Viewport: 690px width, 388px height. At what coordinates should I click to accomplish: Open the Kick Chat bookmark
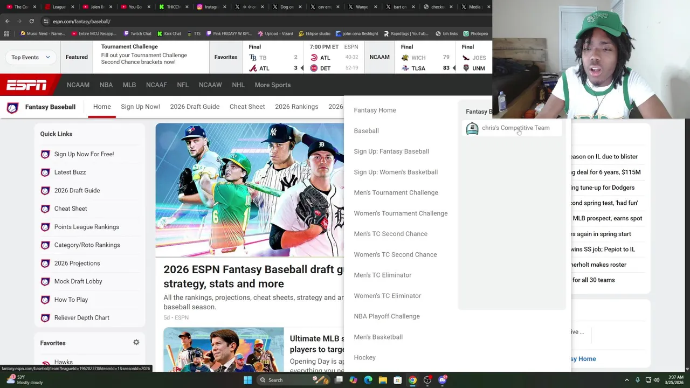tap(169, 33)
